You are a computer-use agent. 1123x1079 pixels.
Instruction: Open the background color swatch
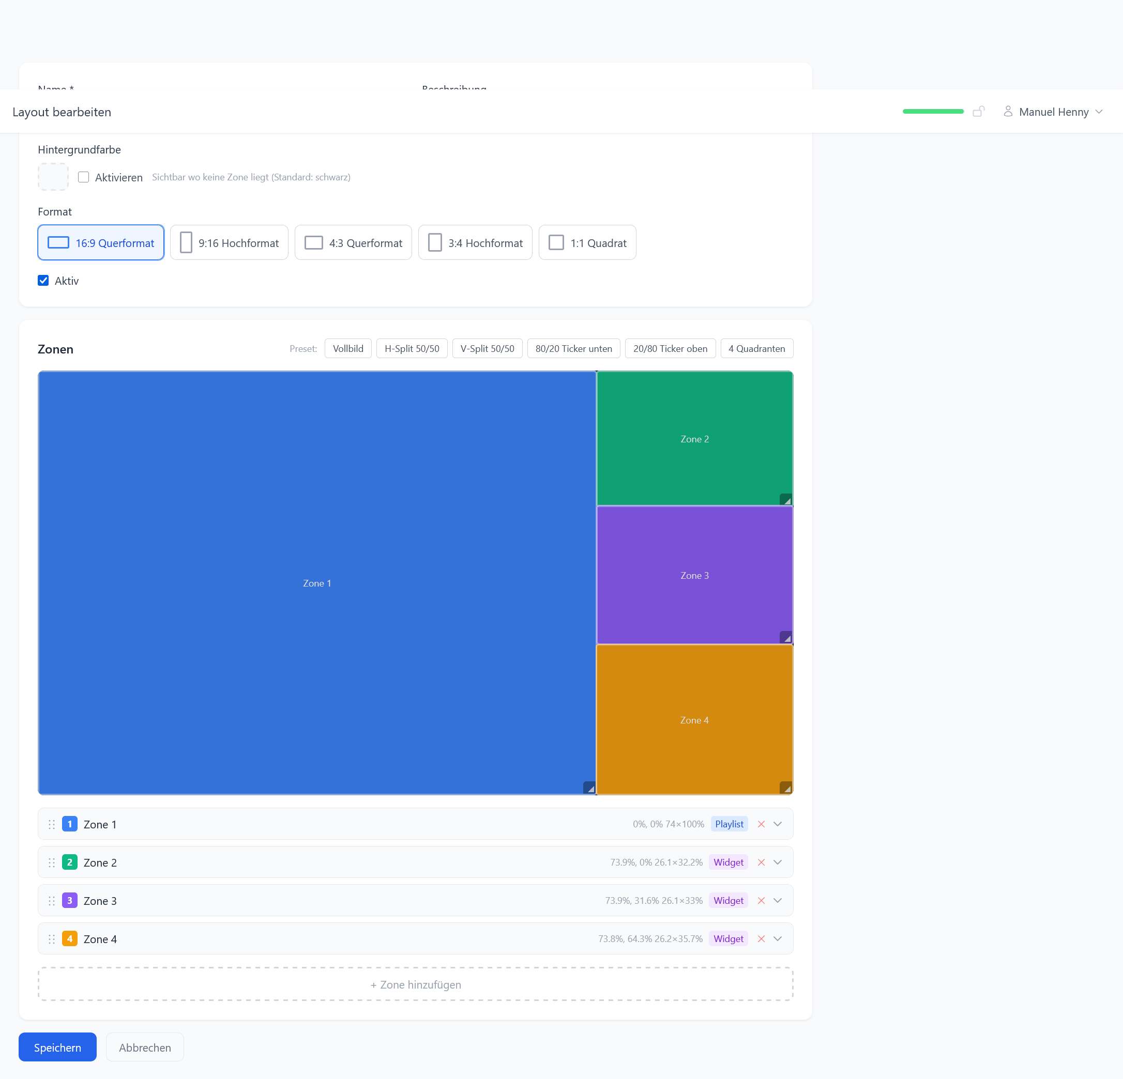point(53,177)
